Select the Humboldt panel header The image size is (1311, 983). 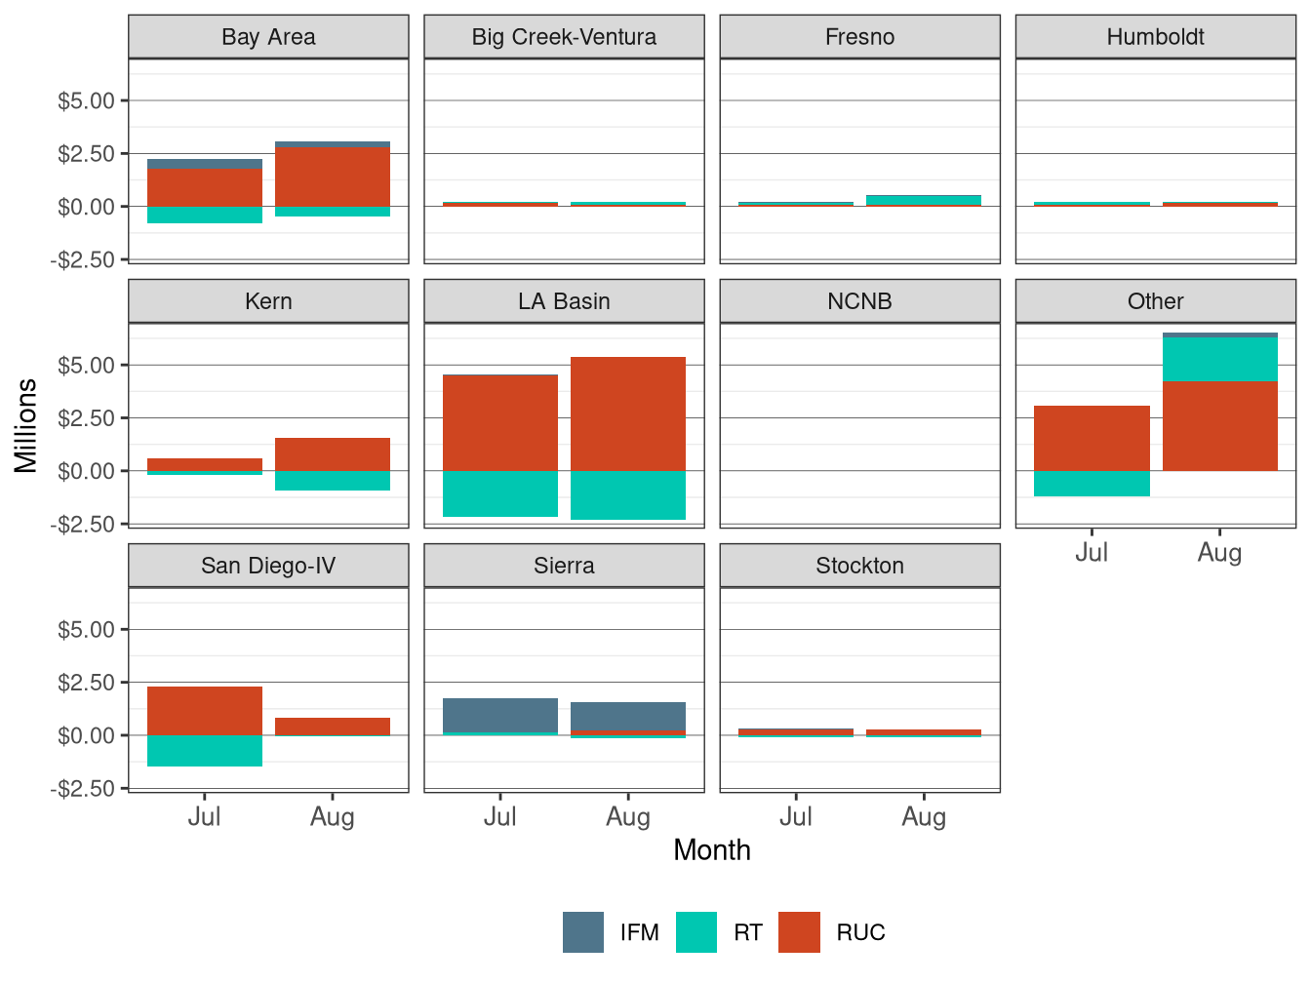click(x=1154, y=37)
